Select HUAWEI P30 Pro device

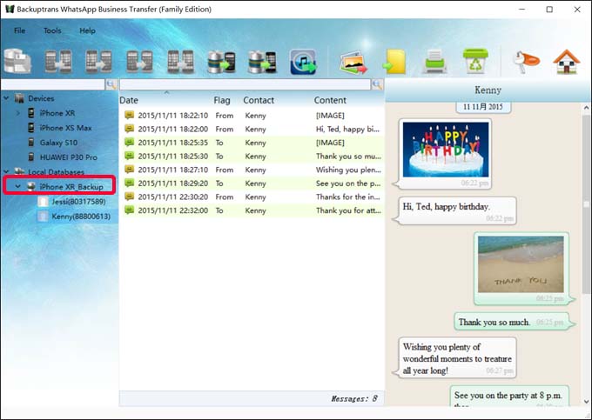pyautogui.click(x=68, y=157)
